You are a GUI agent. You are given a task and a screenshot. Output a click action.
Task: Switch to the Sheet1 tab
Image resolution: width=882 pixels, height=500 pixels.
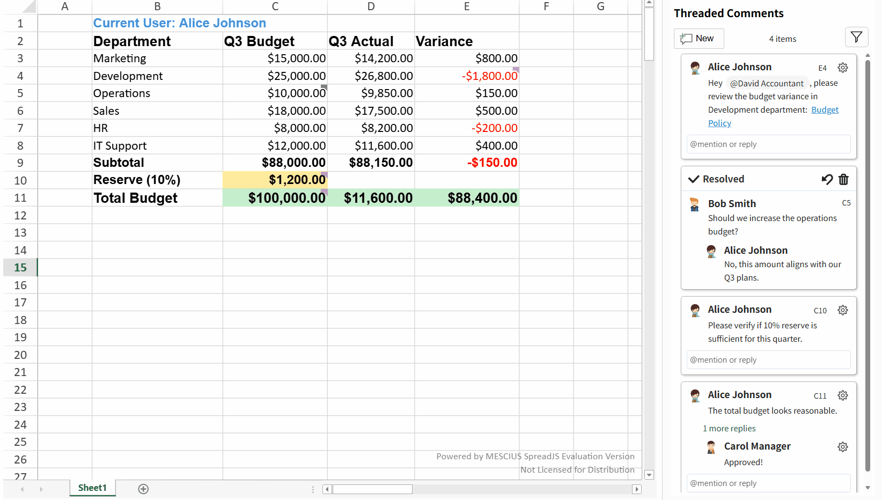pos(92,488)
